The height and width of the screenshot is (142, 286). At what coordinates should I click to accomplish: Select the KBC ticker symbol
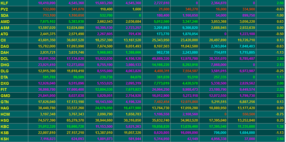click(x=5, y=127)
